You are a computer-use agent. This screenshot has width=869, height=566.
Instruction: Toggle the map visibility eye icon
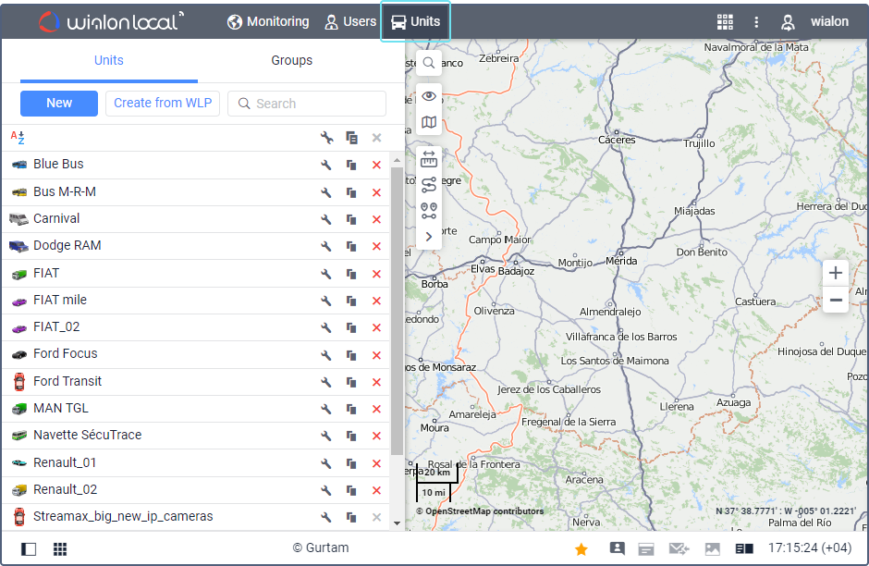tap(429, 96)
